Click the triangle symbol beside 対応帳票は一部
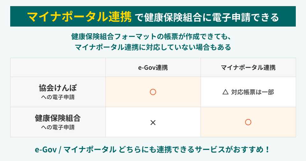Screen dimensions: 306x161 pos(225,92)
